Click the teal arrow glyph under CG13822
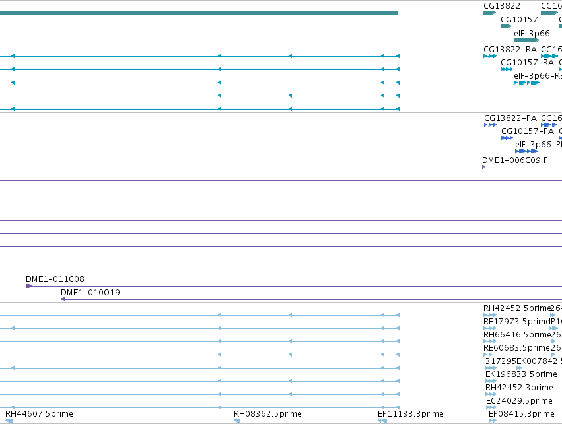 [489, 13]
